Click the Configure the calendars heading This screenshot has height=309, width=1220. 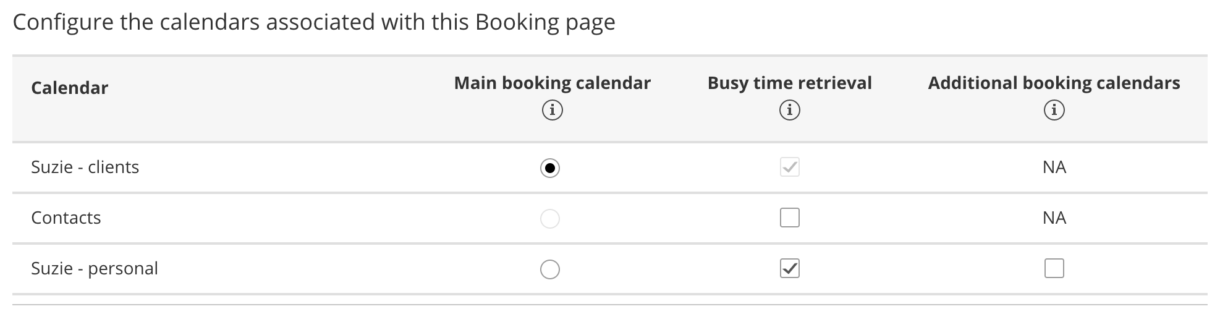313,22
